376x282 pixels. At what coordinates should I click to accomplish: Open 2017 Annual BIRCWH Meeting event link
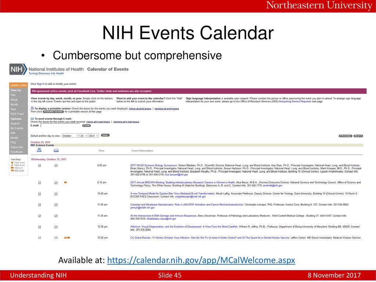point(182,182)
